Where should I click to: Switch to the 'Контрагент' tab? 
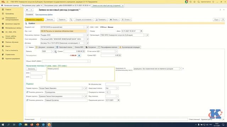coord(91,47)
